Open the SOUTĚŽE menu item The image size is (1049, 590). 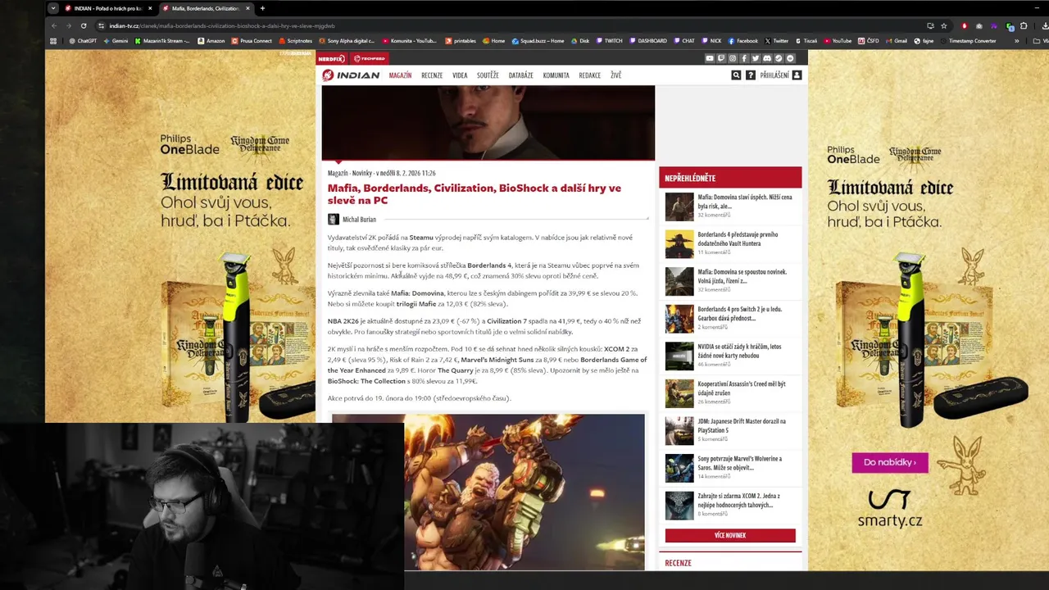click(x=488, y=75)
